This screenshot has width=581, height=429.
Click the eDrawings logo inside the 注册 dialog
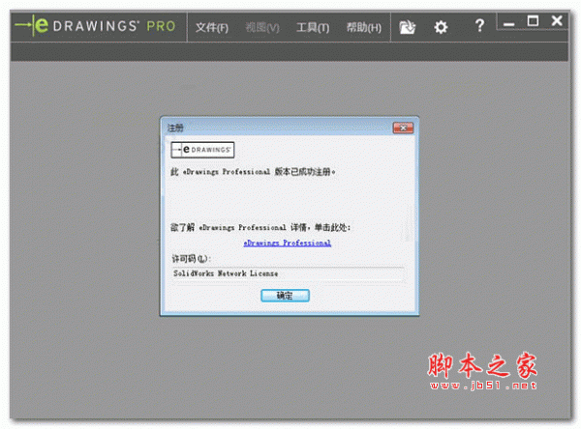(202, 150)
